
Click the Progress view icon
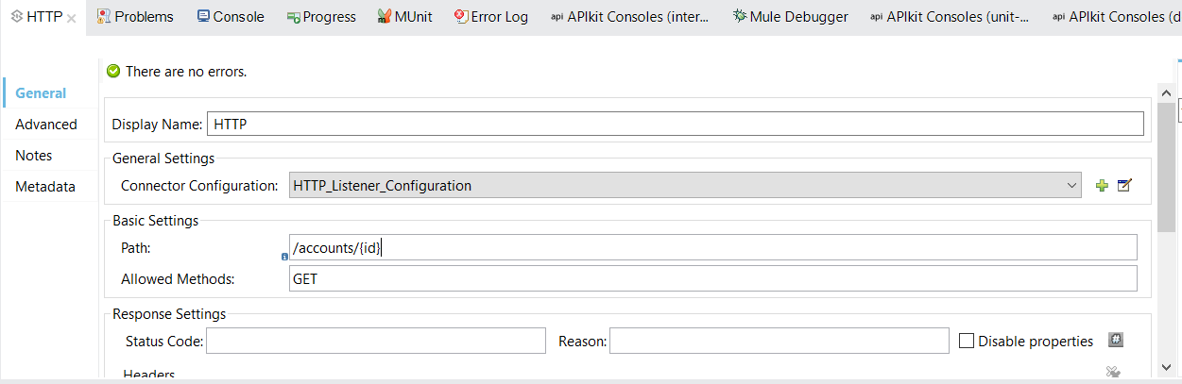293,17
